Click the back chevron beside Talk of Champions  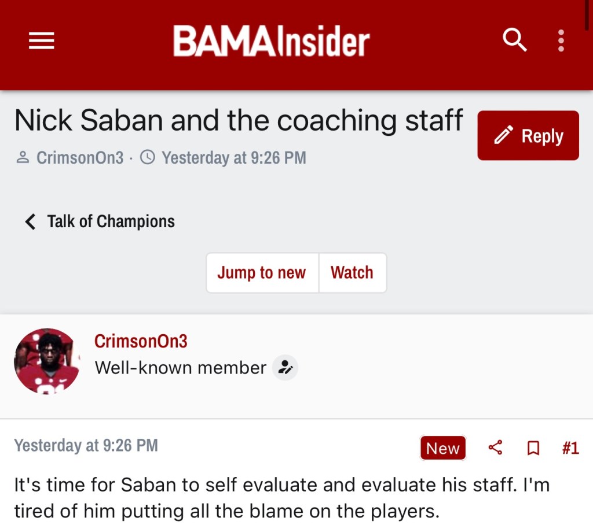(x=30, y=221)
